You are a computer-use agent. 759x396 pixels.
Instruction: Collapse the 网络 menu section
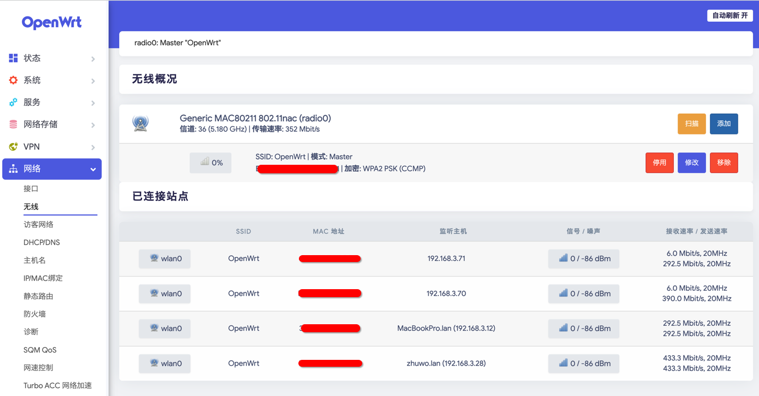coord(93,169)
